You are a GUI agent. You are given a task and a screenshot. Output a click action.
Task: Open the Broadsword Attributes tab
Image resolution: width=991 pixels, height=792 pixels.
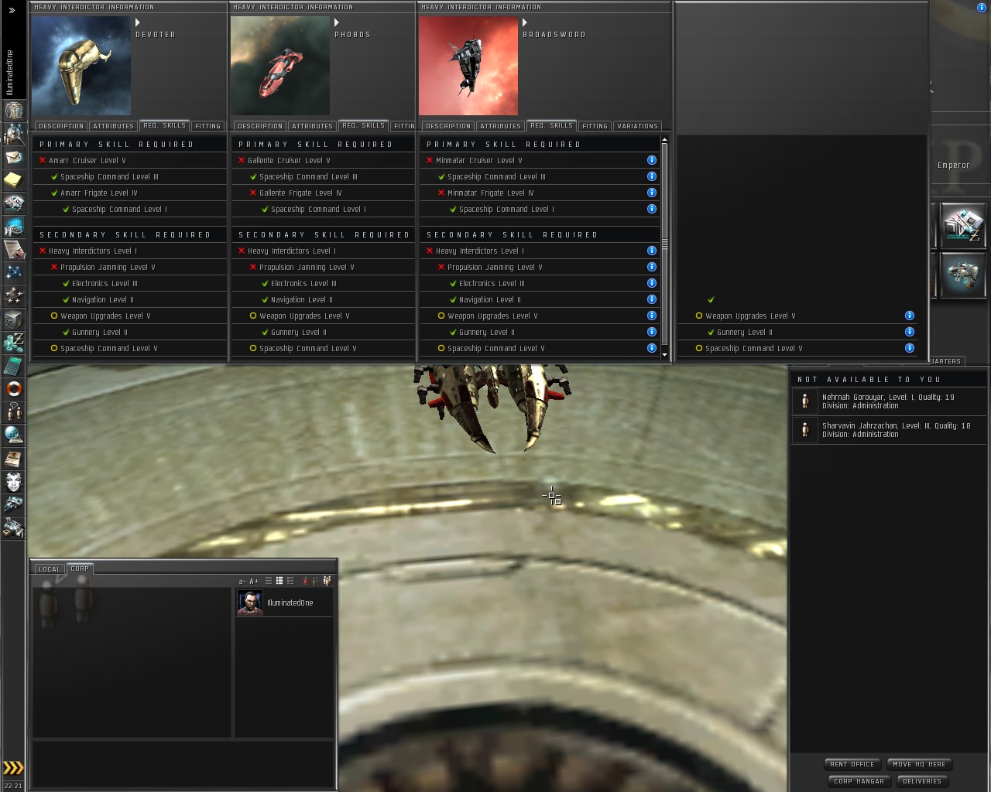point(500,126)
